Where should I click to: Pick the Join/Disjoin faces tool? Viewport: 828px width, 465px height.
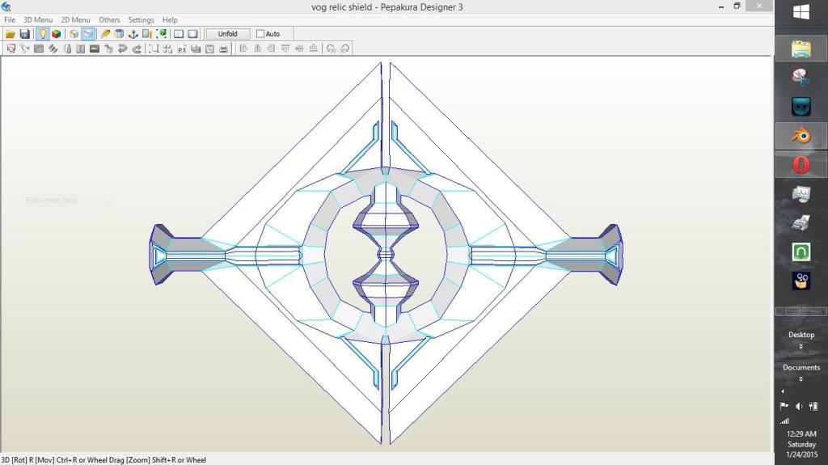tap(39, 49)
